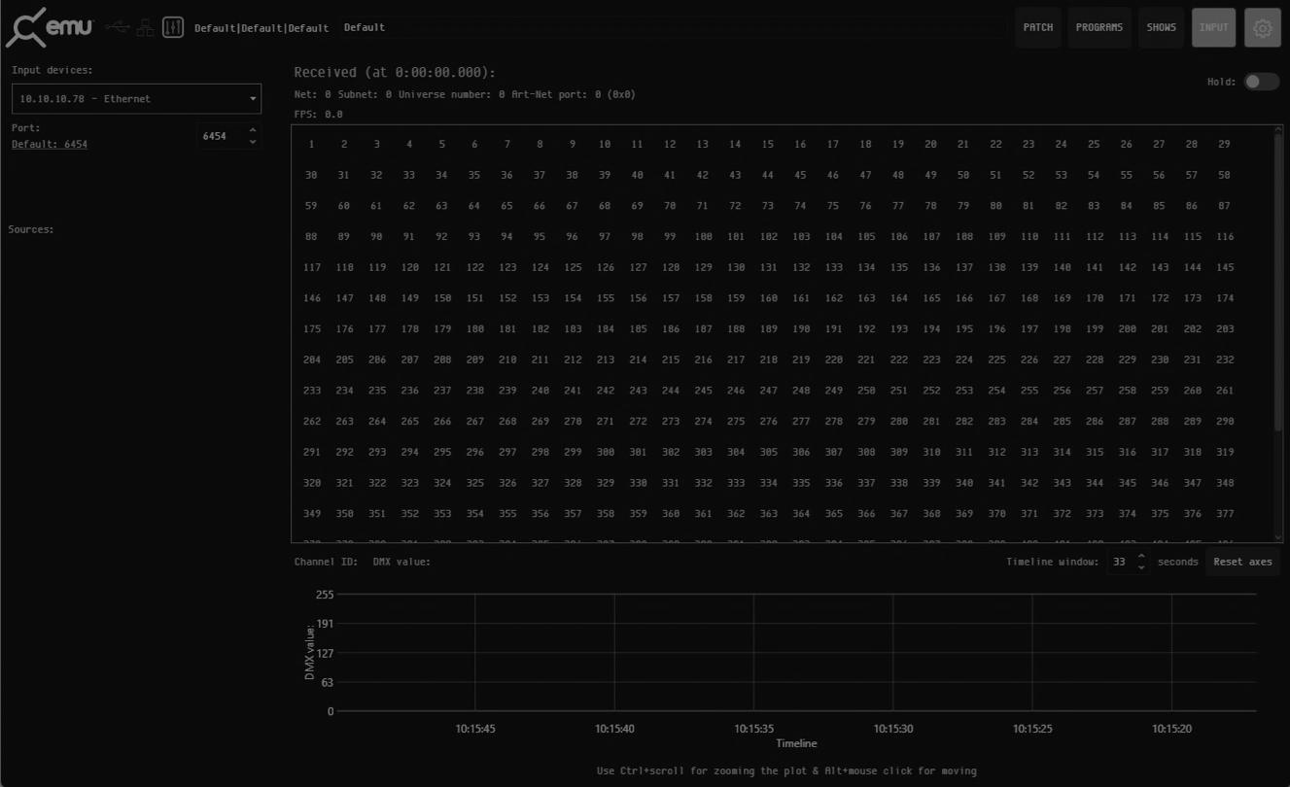1290x787 pixels.
Task: Open the PROGRAMS tab
Action: 1098,28
